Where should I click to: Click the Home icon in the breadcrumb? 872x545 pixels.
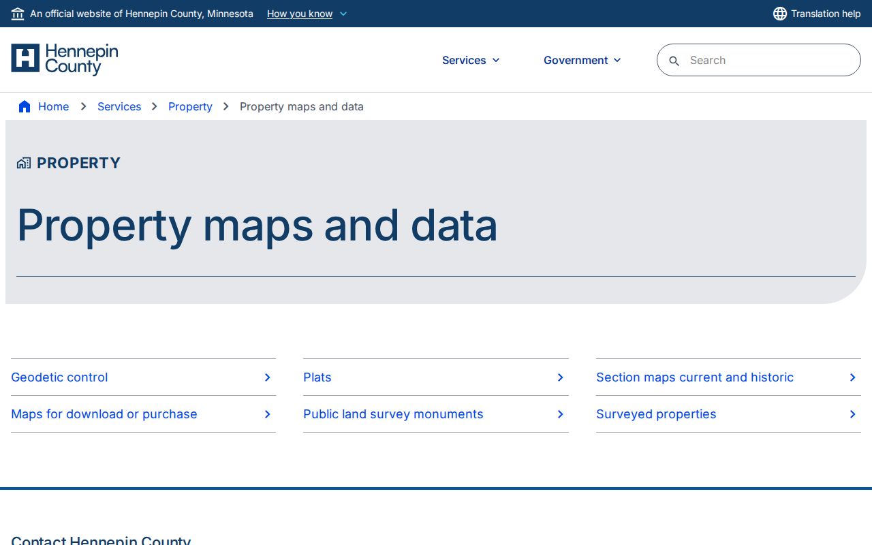pyautogui.click(x=25, y=106)
